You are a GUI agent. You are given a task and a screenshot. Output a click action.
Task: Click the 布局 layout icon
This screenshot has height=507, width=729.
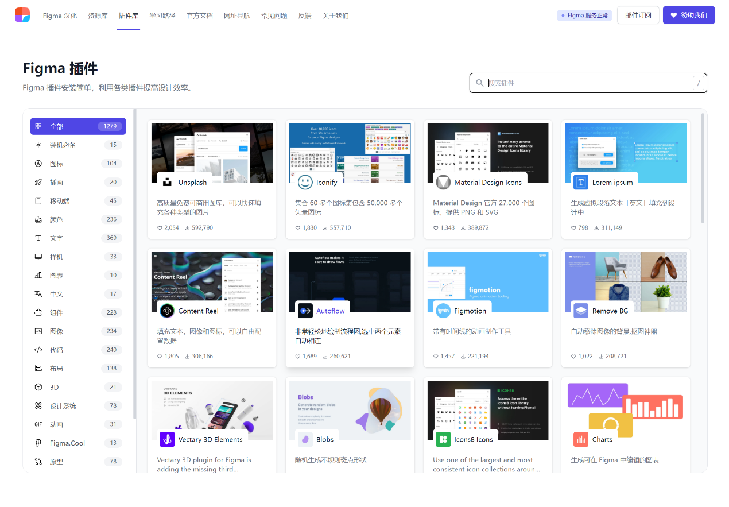coord(38,369)
